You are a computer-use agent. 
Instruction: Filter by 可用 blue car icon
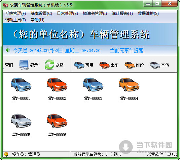tap(79, 65)
